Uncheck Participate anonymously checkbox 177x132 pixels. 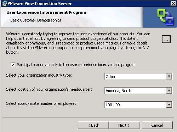tap(13, 65)
